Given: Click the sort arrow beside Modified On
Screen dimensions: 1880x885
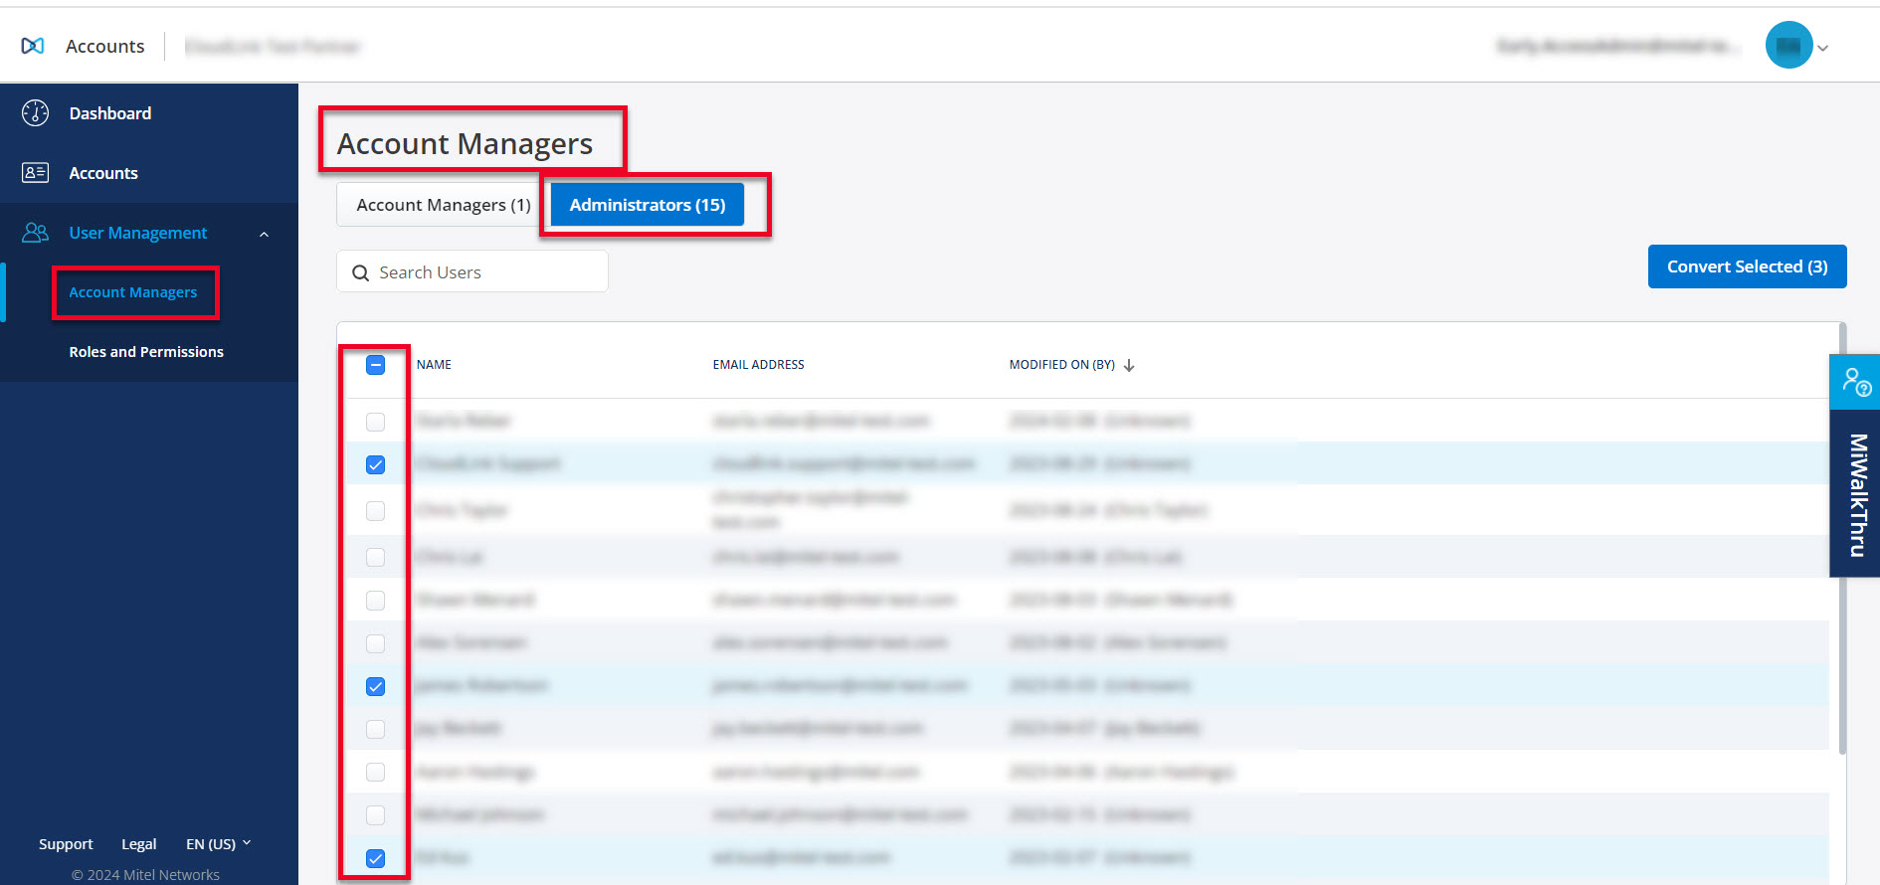Looking at the screenshot, I should click(1129, 366).
